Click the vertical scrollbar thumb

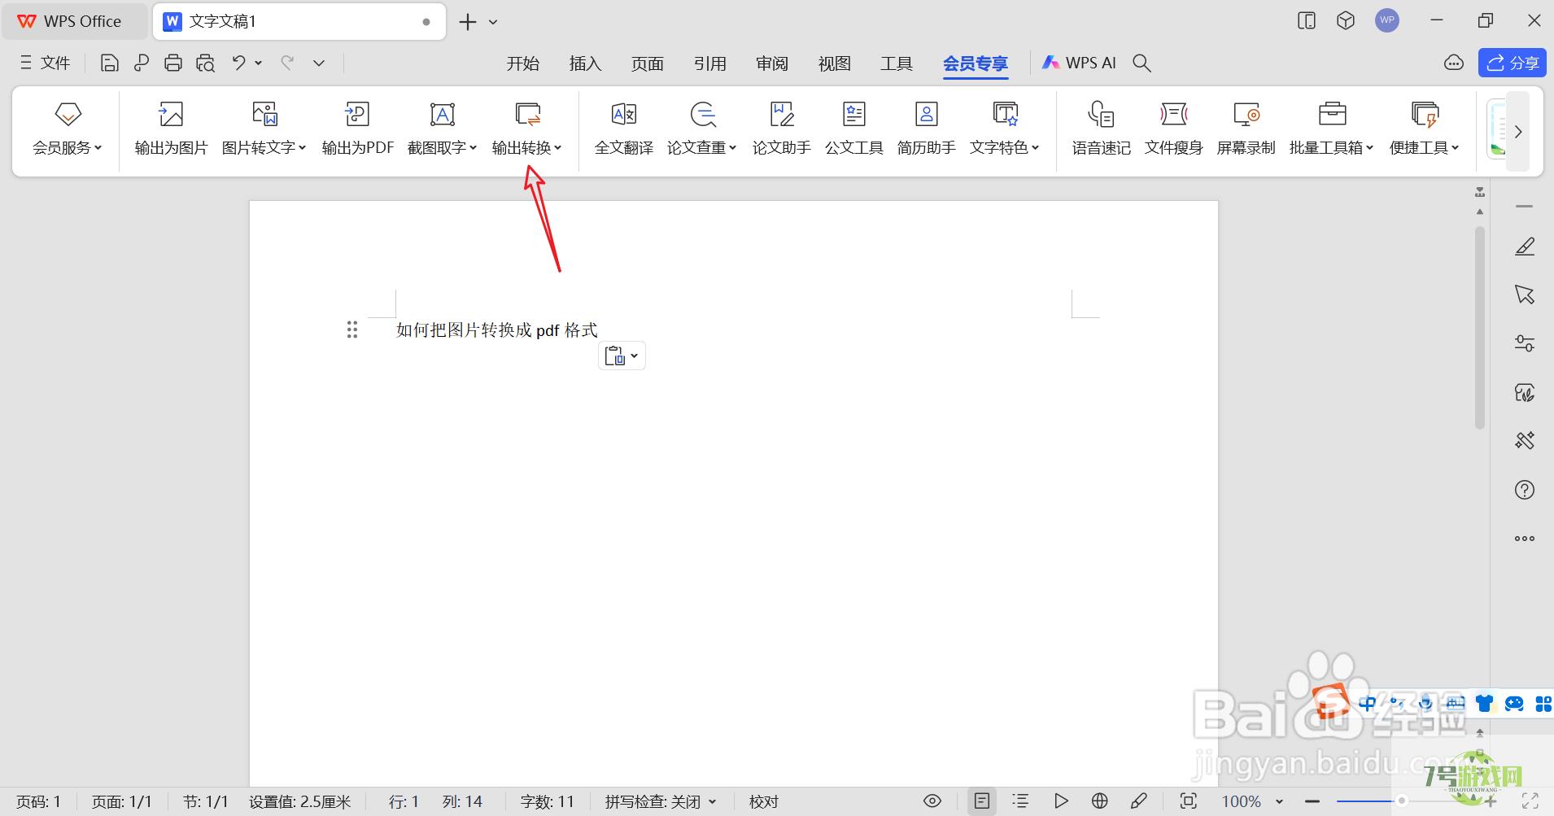tap(1480, 328)
